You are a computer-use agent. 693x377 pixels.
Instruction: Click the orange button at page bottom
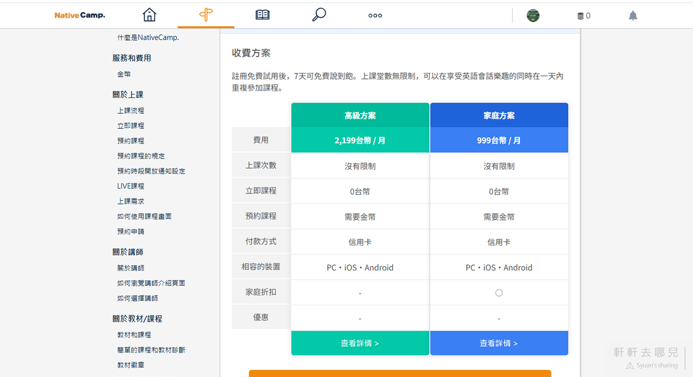click(x=400, y=374)
